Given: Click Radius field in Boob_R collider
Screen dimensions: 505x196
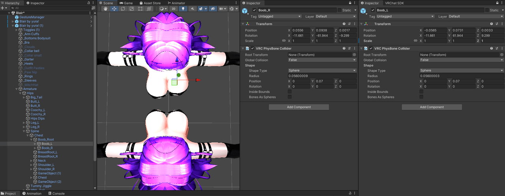Looking at the screenshot, I should coord(322,76).
